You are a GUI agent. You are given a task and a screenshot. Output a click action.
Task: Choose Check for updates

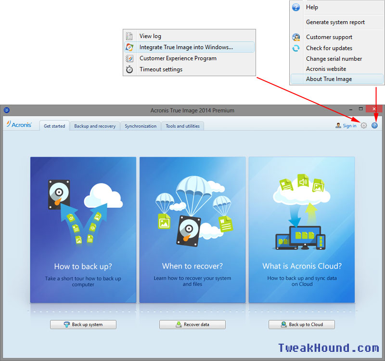click(337, 48)
